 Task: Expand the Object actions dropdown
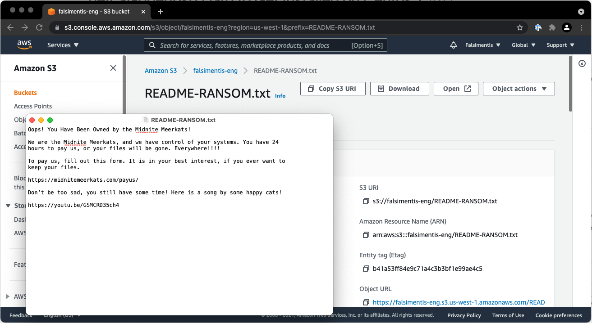(x=519, y=89)
